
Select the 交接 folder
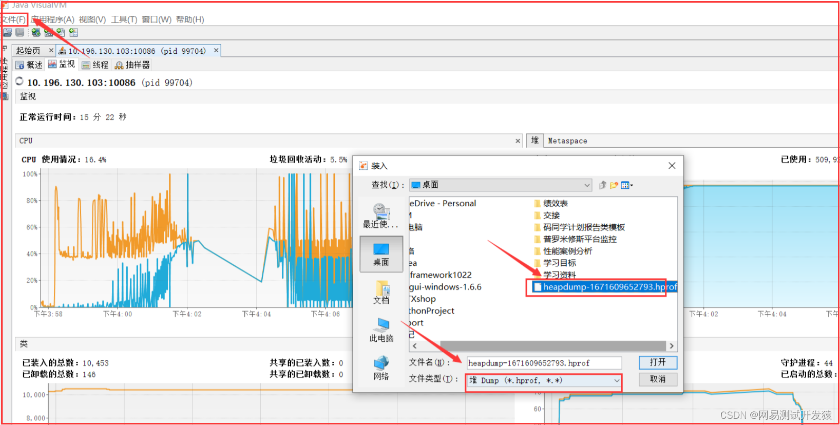click(x=547, y=216)
